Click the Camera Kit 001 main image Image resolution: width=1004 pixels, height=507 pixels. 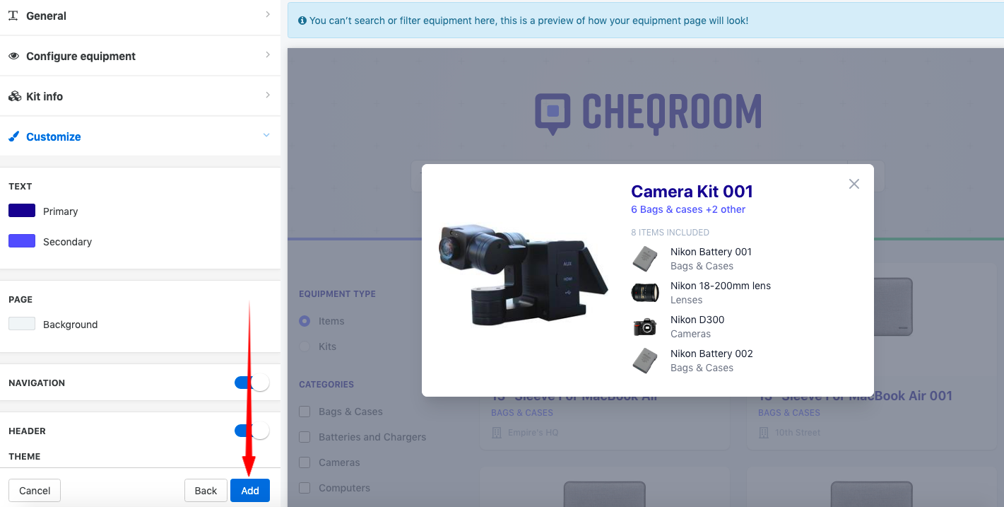click(x=524, y=276)
